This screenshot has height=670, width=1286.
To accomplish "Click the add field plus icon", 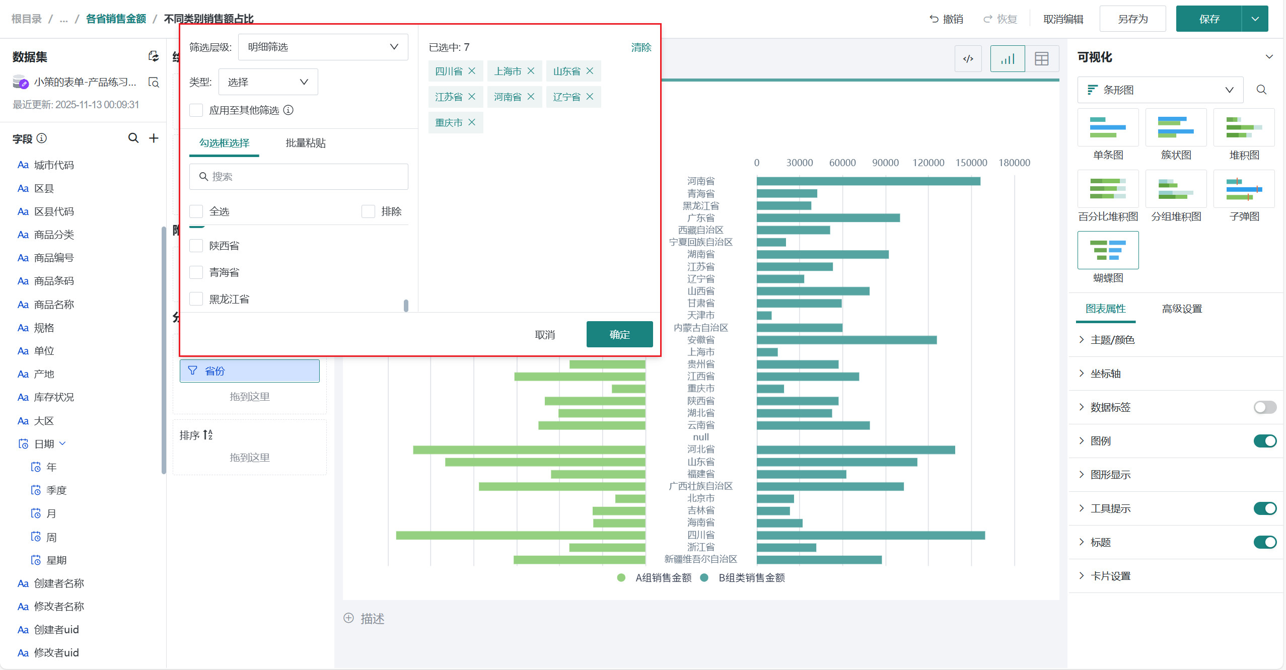I will click(154, 138).
